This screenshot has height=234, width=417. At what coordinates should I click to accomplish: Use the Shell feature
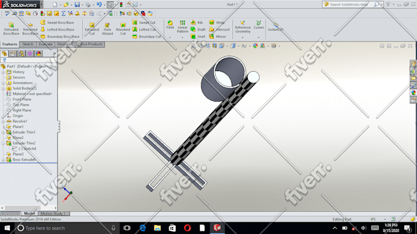click(x=198, y=36)
